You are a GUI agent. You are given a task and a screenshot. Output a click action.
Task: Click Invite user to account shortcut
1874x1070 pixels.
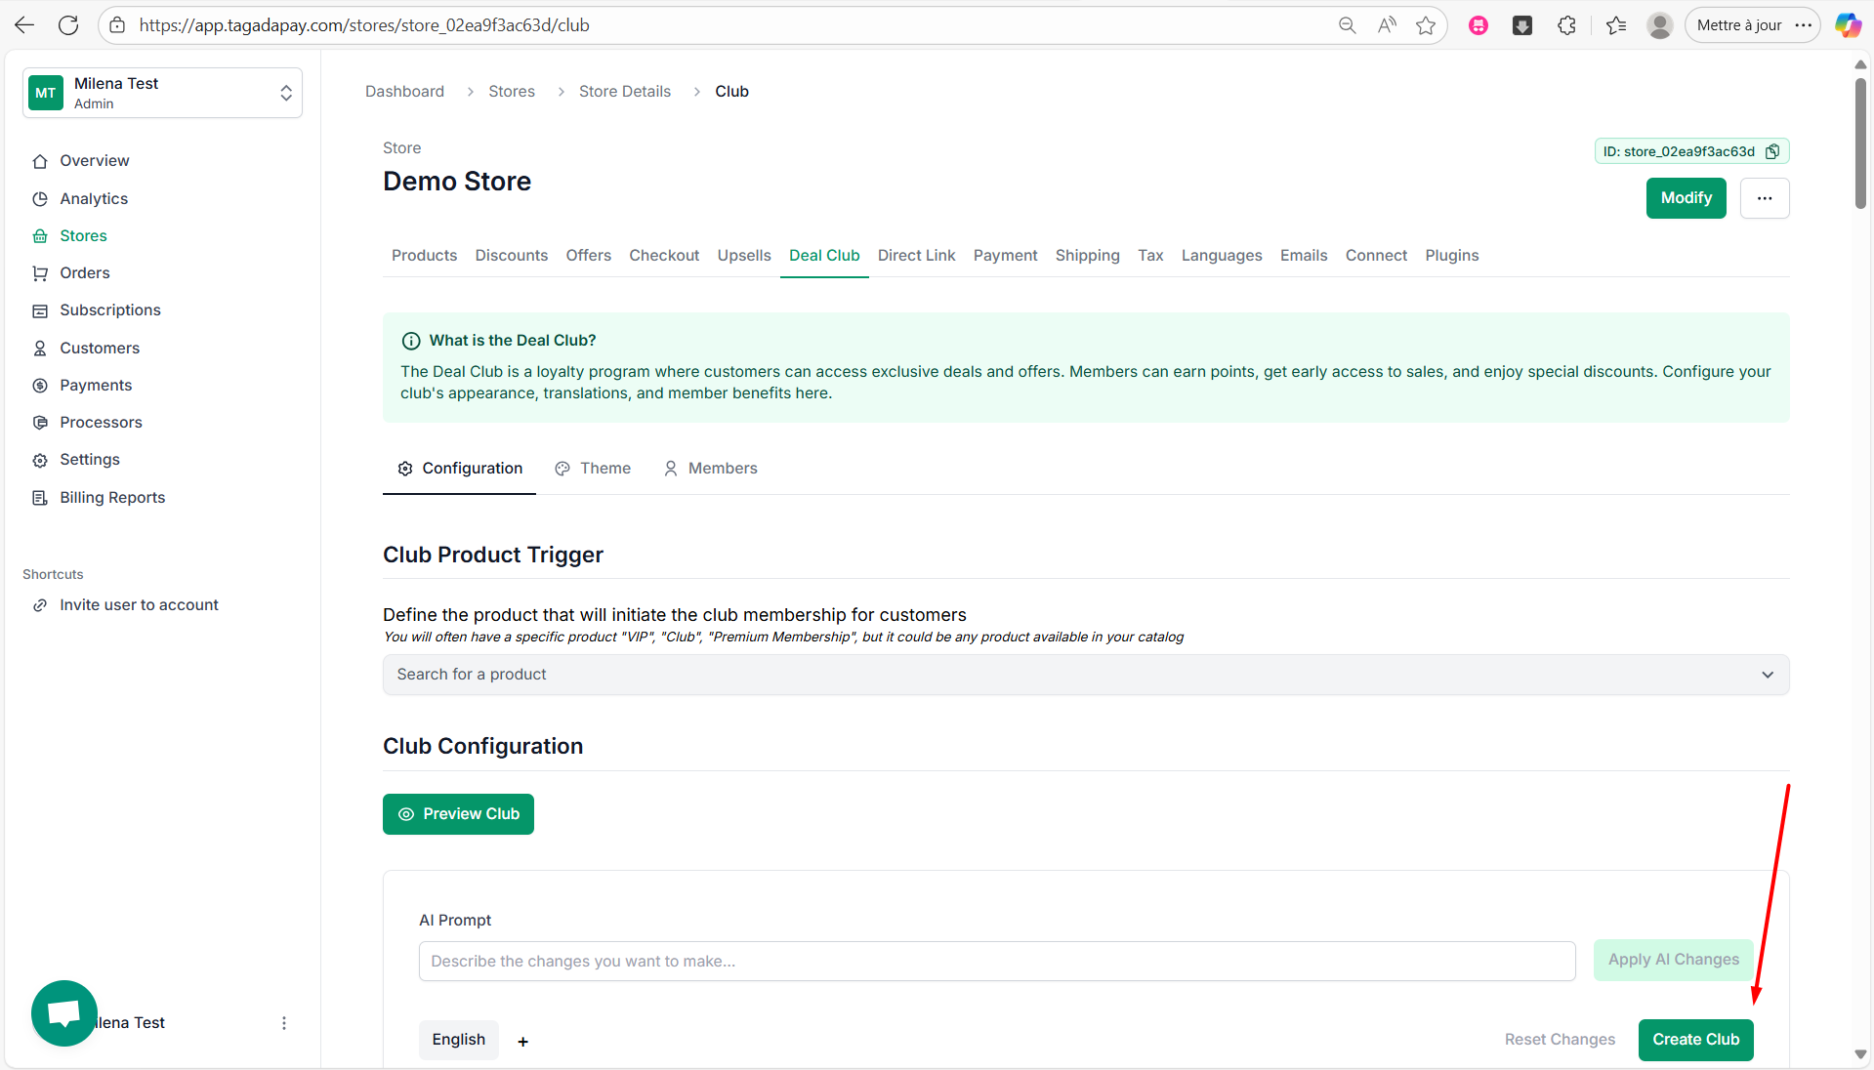pos(139,605)
